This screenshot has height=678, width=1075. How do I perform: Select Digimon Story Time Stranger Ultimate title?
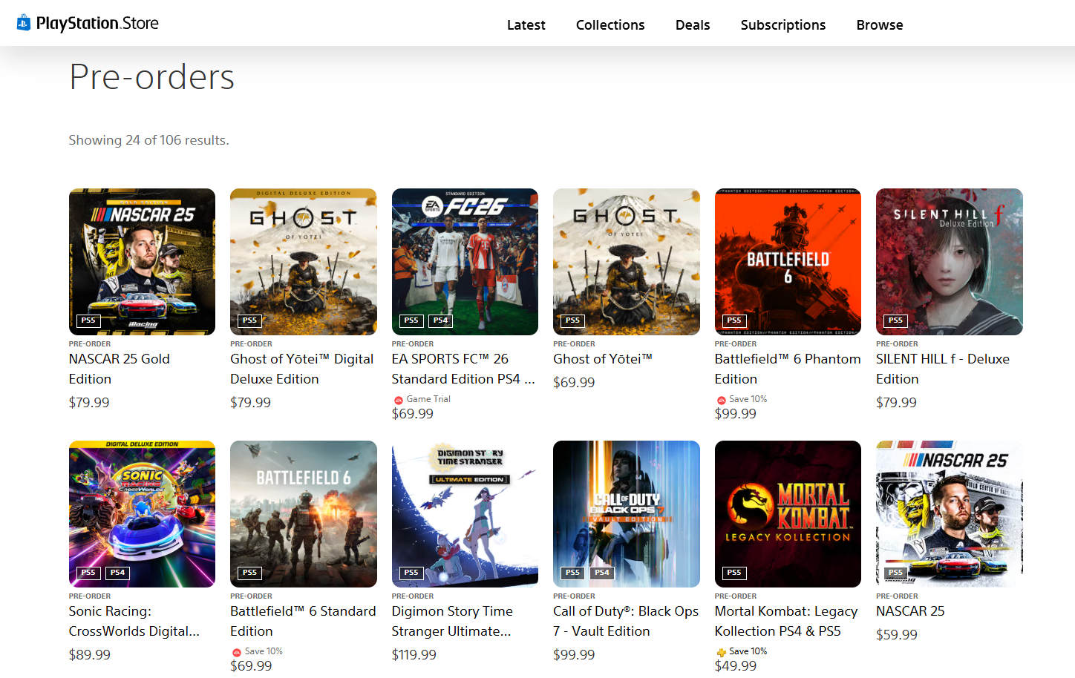[451, 621]
